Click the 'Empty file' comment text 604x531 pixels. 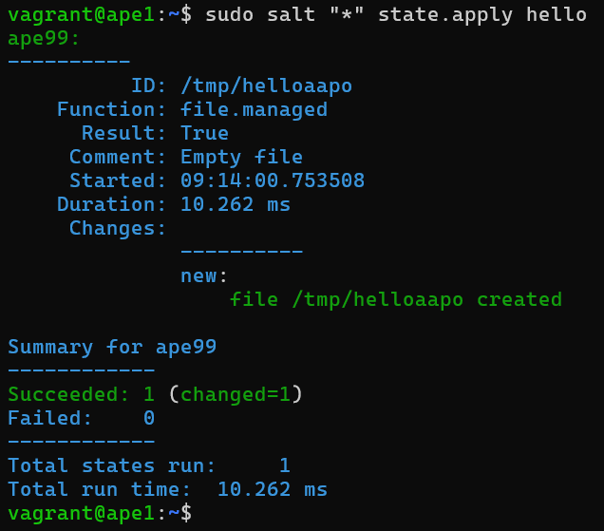[x=241, y=157]
